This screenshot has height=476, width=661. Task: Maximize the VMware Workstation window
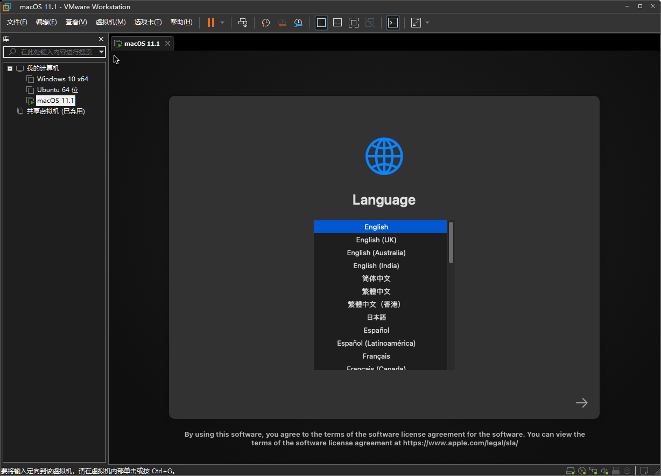pos(641,6)
